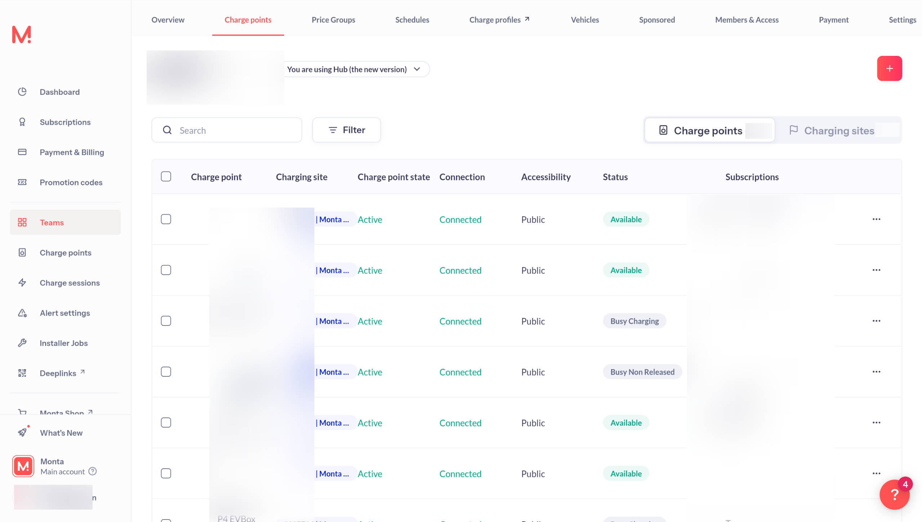Viewport: 922px width, 522px height.
Task: Open Dashboard via its pie chart icon
Action: [22, 92]
